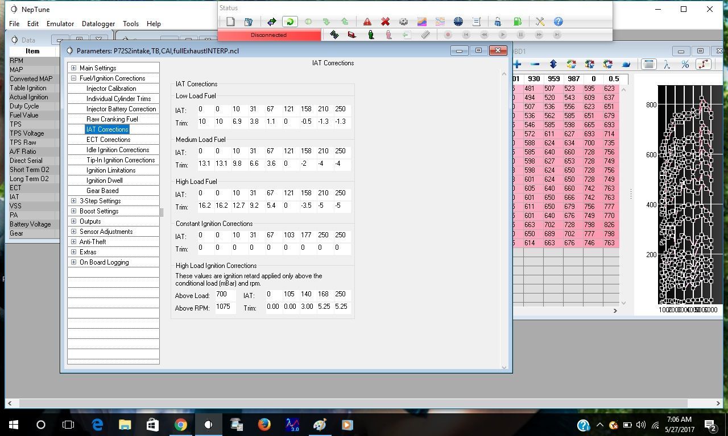This screenshot has height=436, width=728.
Task: Click the red Disconnected status bar
Action: click(269, 35)
